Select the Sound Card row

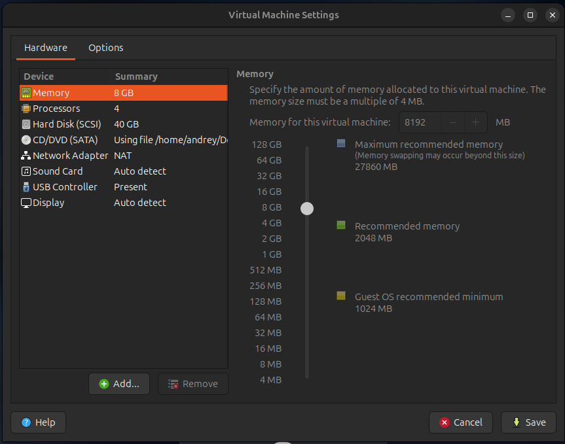click(124, 171)
